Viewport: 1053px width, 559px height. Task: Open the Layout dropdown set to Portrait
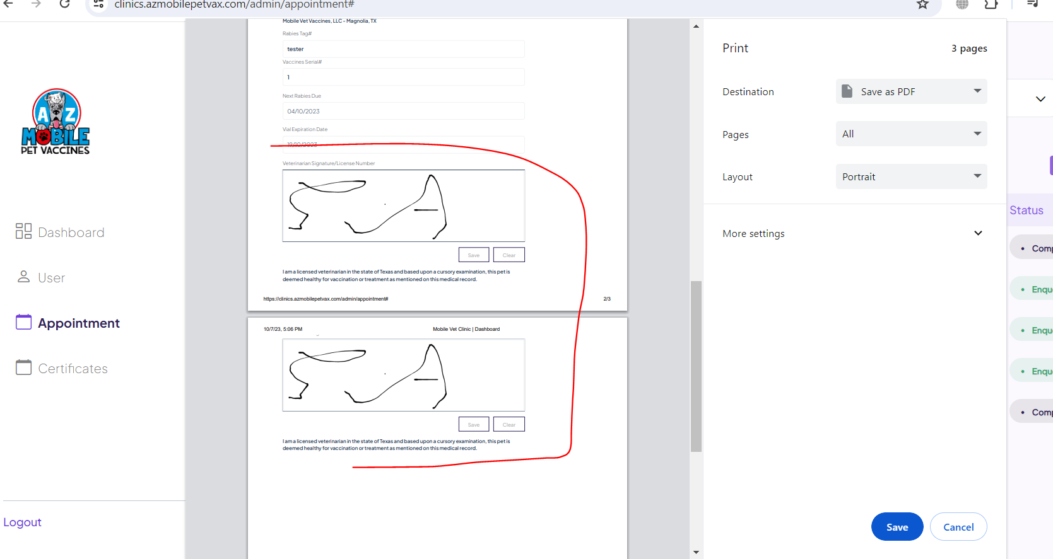pos(911,176)
